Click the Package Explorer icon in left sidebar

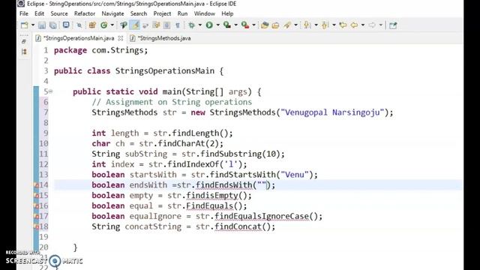pos(24,52)
